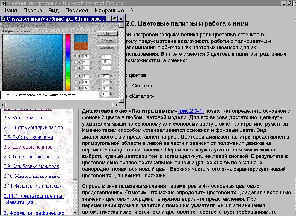Open the Избранное menu
The image size is (296, 216).
(109, 10)
